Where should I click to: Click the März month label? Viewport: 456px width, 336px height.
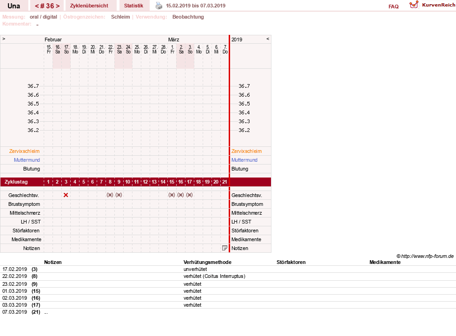174,40
